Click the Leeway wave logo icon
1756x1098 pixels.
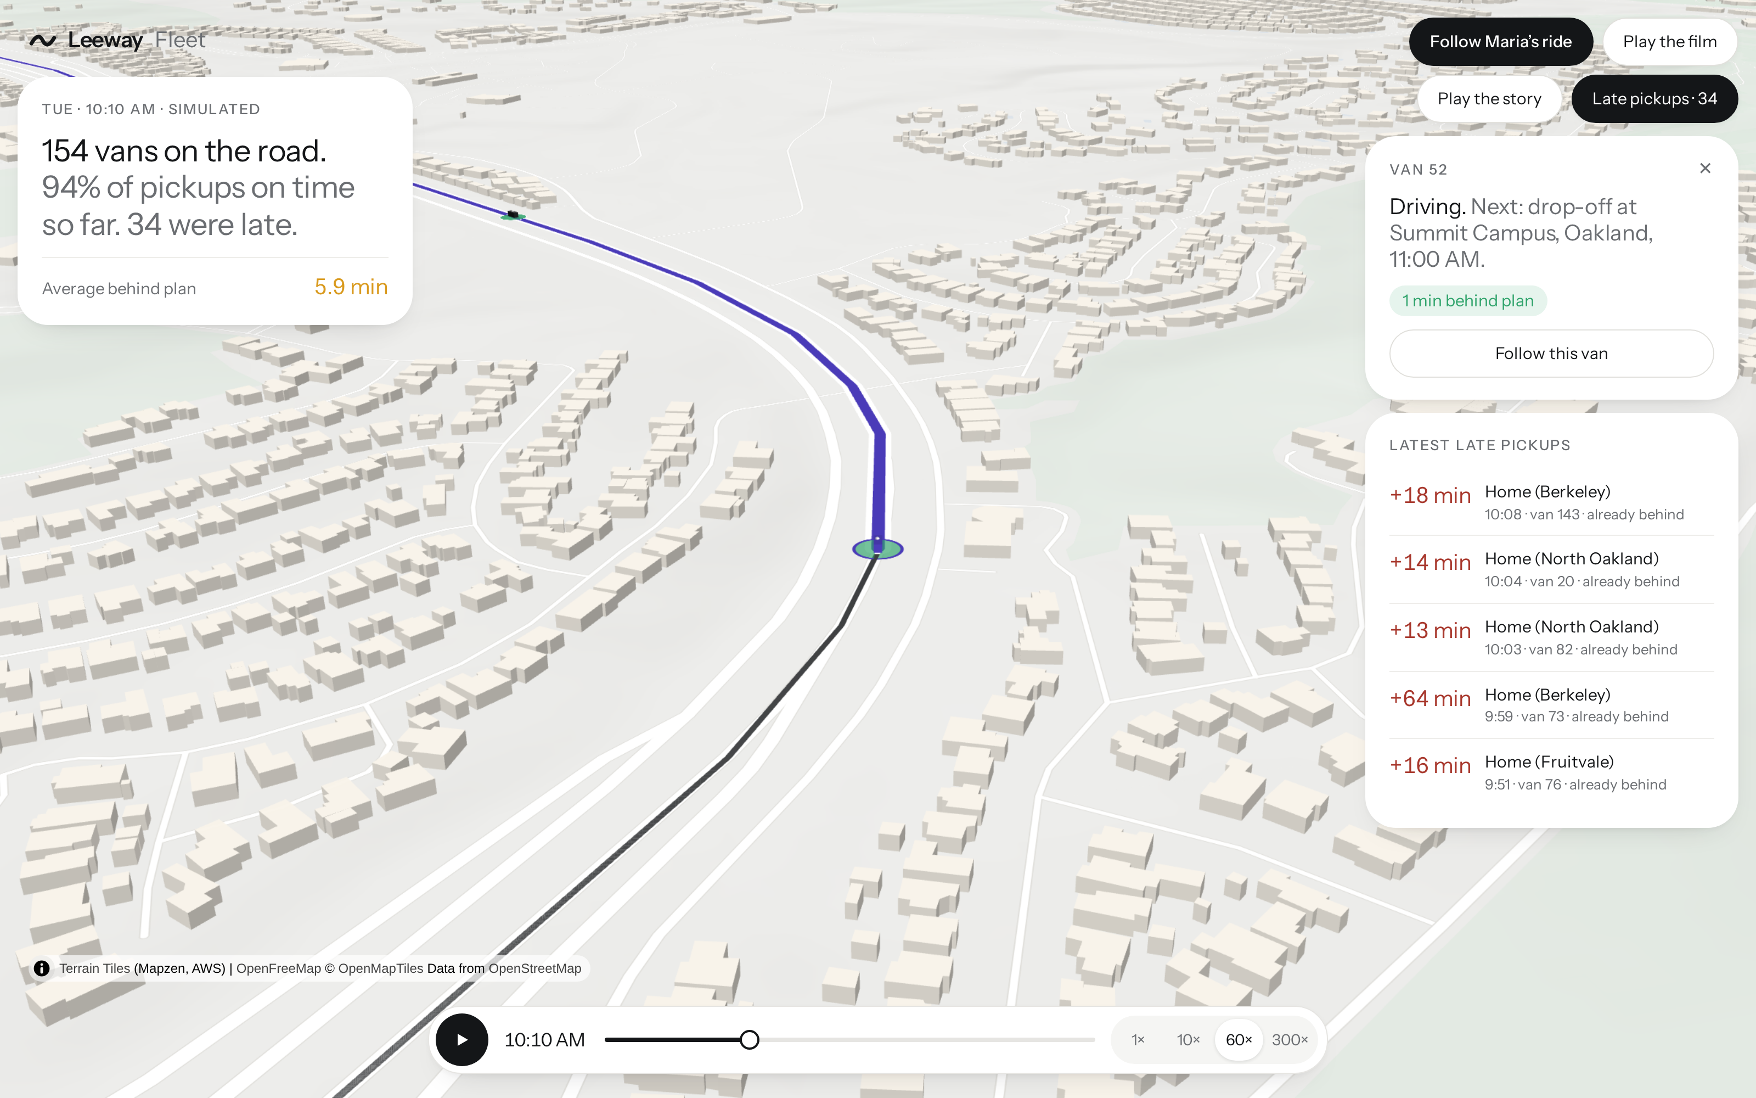tap(43, 41)
